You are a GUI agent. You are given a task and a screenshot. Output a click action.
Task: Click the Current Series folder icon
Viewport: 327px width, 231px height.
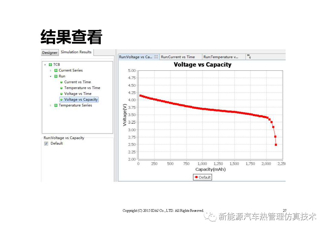(x=56, y=70)
